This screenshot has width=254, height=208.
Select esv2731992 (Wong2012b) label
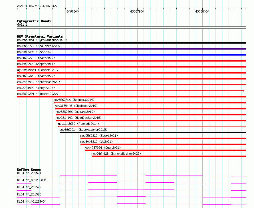pos(36,88)
